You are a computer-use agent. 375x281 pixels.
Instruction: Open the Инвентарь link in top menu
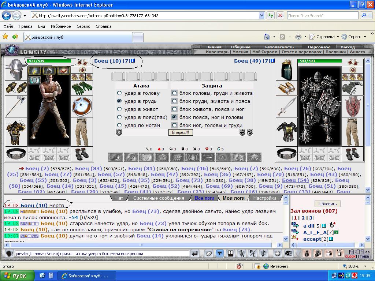tap(217, 52)
